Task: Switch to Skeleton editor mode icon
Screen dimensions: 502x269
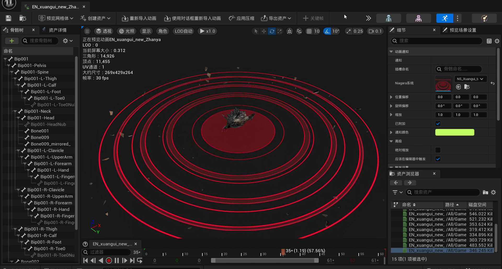Action: coord(389,18)
